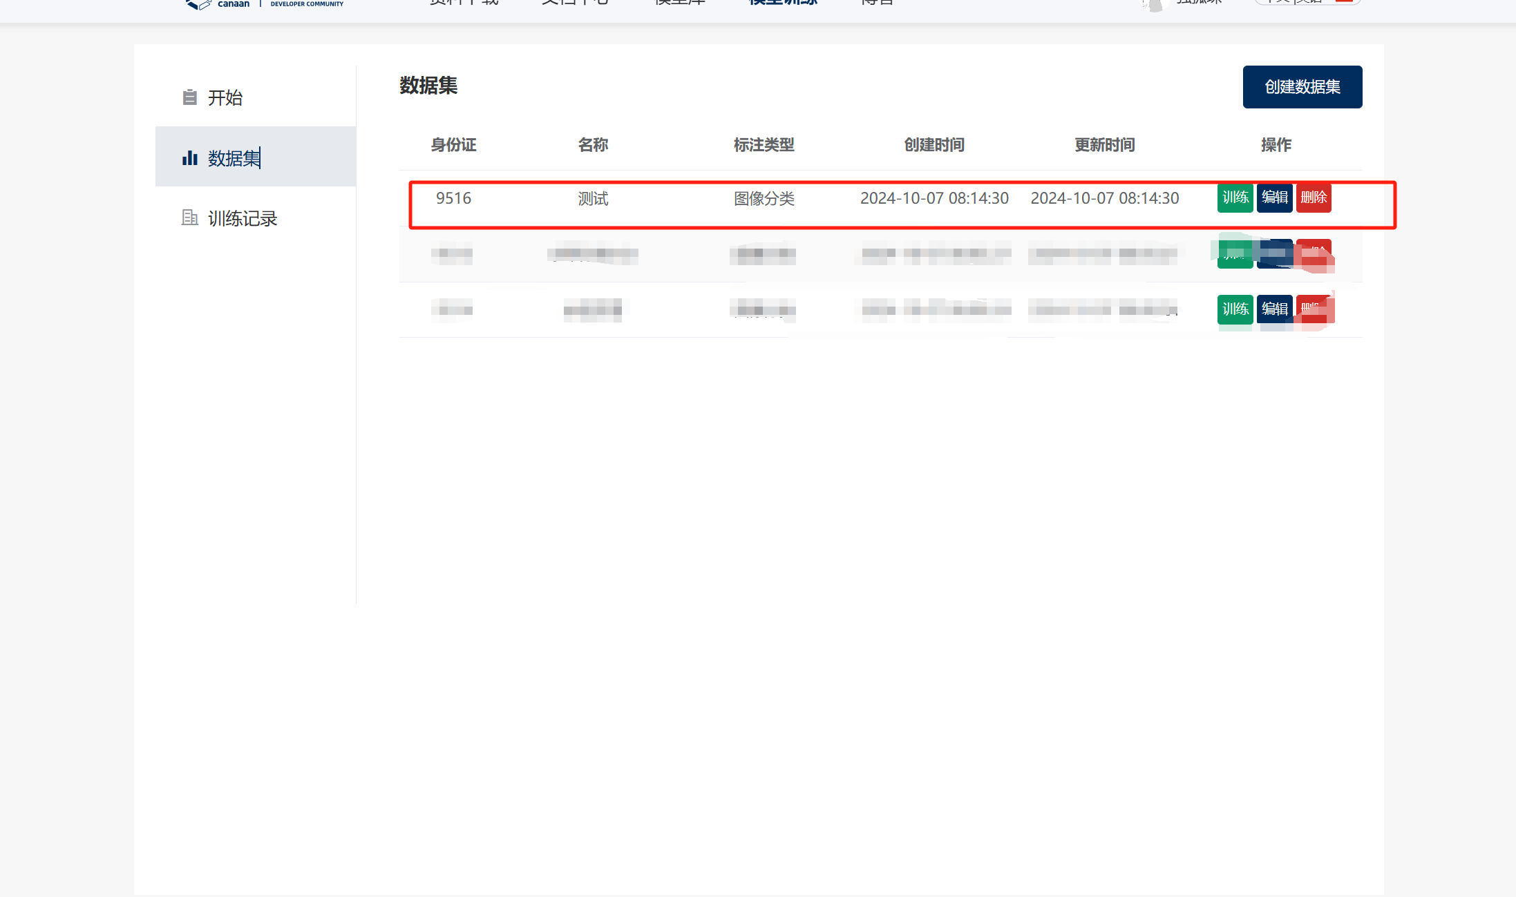Image resolution: width=1516 pixels, height=897 pixels.
Task: Click blue 编辑 button for dataset 9516
Action: coord(1274,198)
